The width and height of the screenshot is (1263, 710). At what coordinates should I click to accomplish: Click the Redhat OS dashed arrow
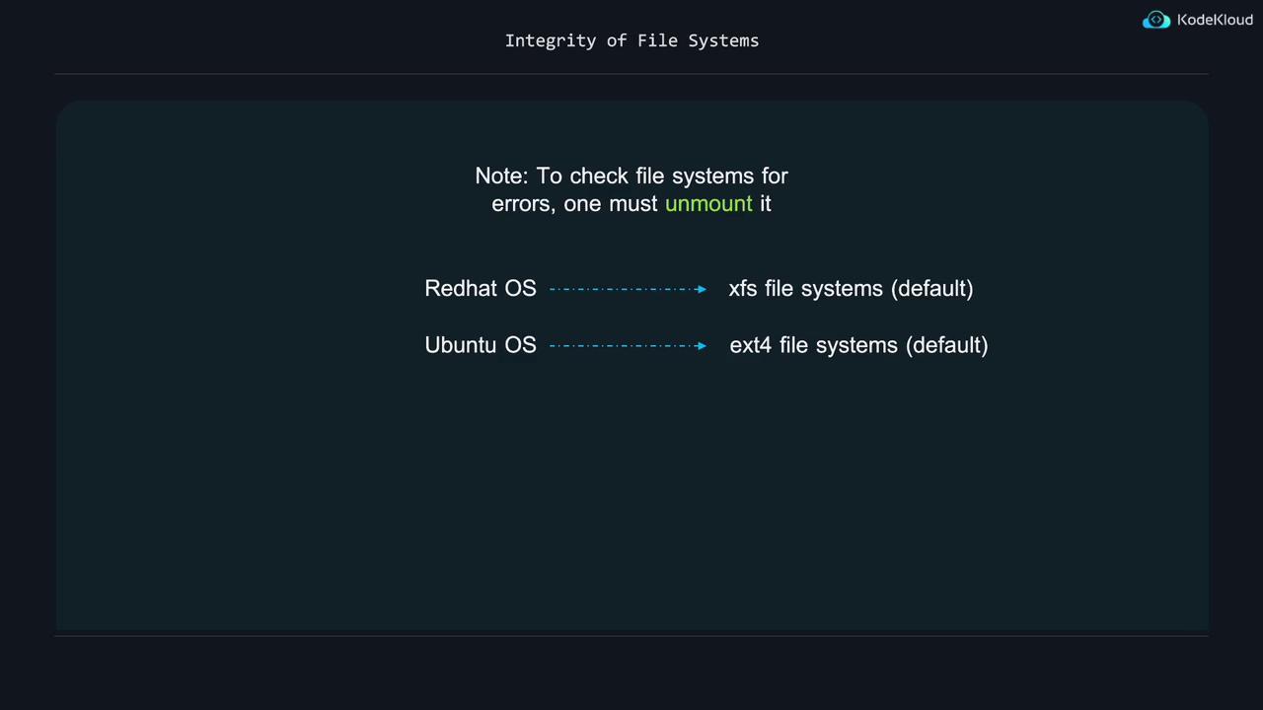point(628,289)
